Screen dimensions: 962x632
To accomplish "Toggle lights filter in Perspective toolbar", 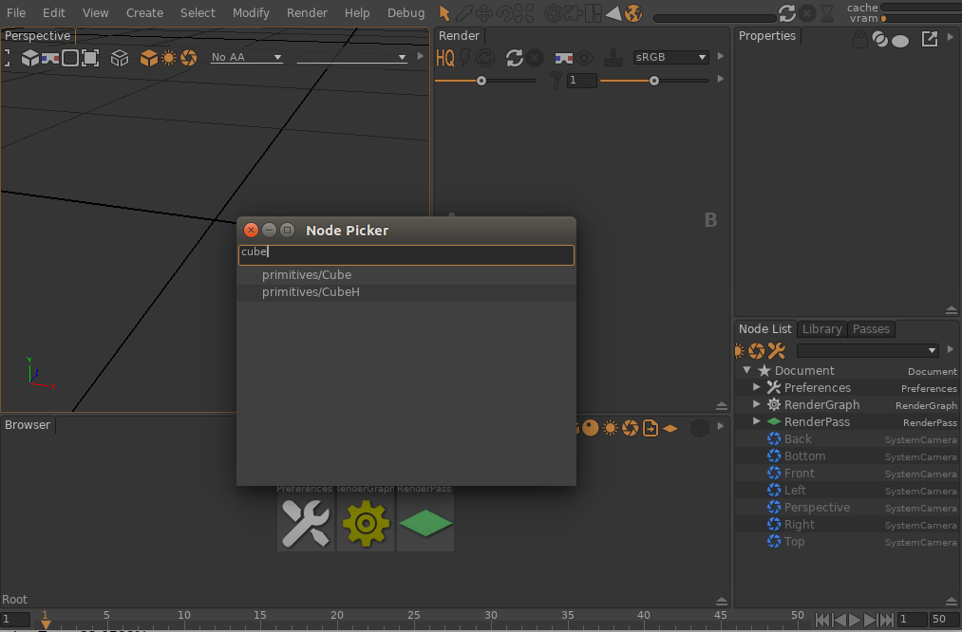I will (169, 58).
